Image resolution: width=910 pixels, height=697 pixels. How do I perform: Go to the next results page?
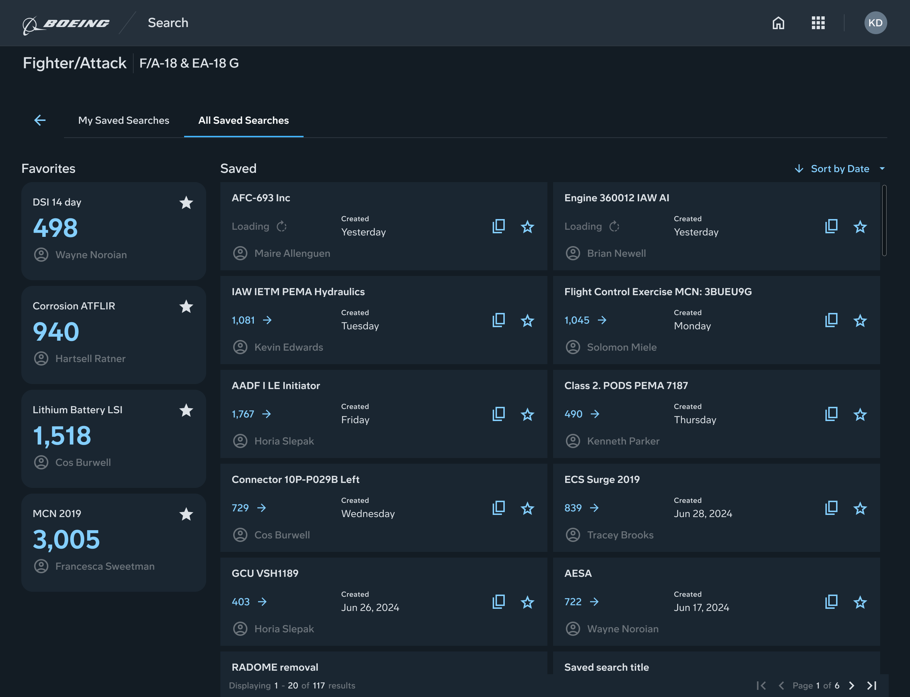coord(851,685)
